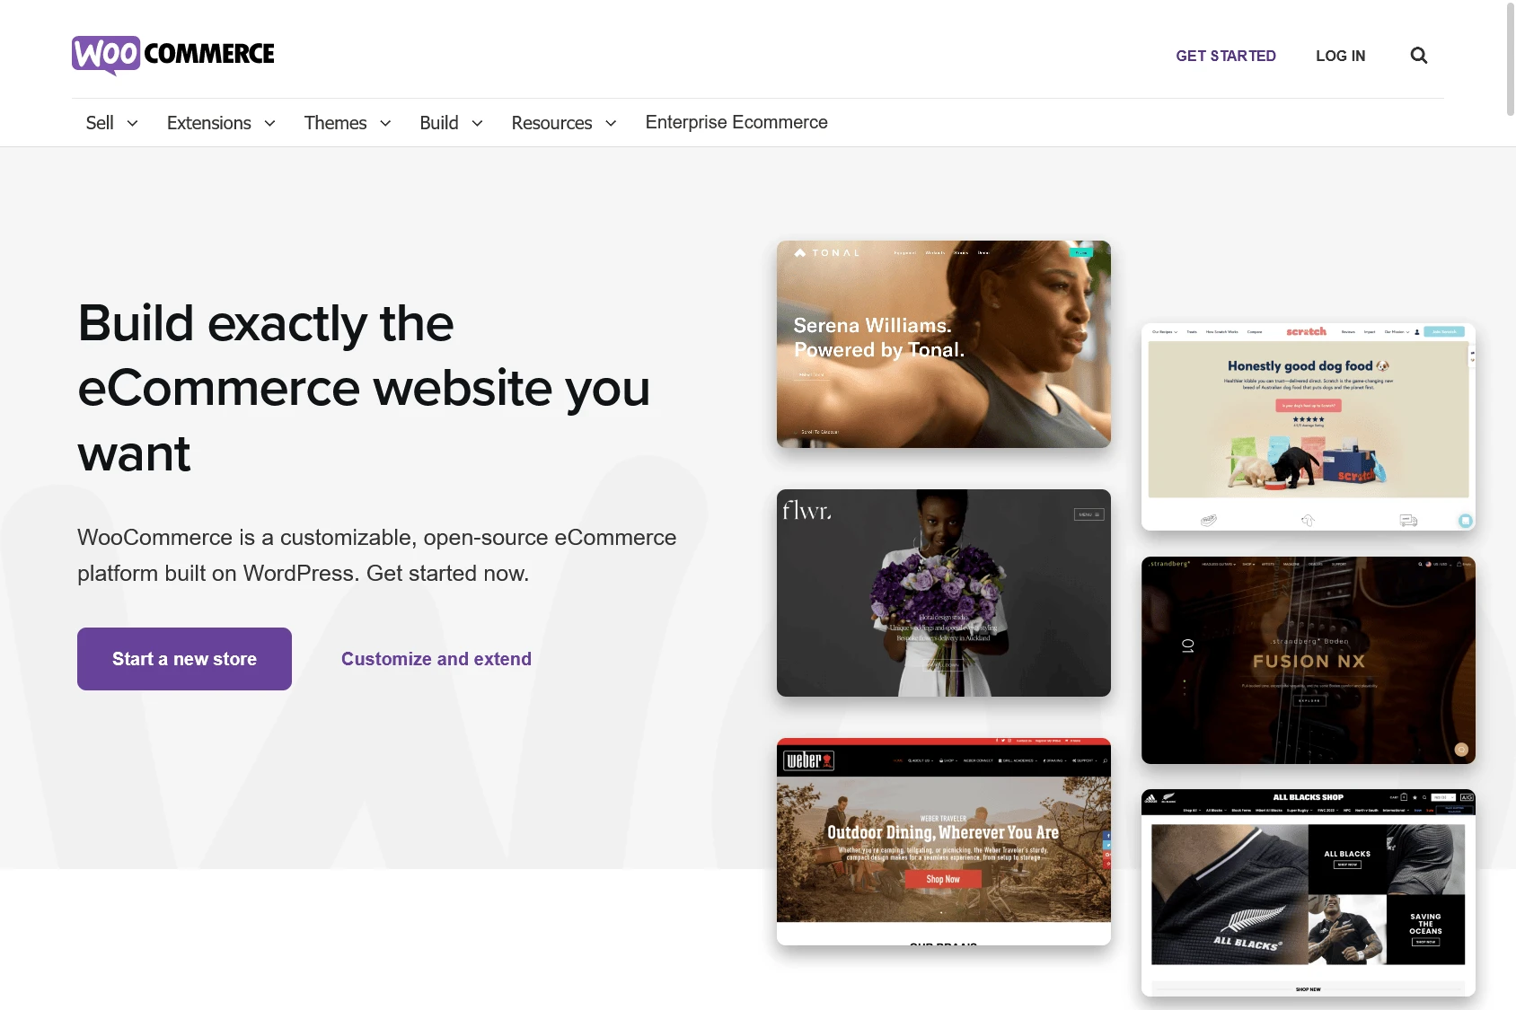Open the strandberg Fusion NX showcase thumbnail
Image resolution: width=1516 pixels, height=1010 pixels.
pos(1309,660)
